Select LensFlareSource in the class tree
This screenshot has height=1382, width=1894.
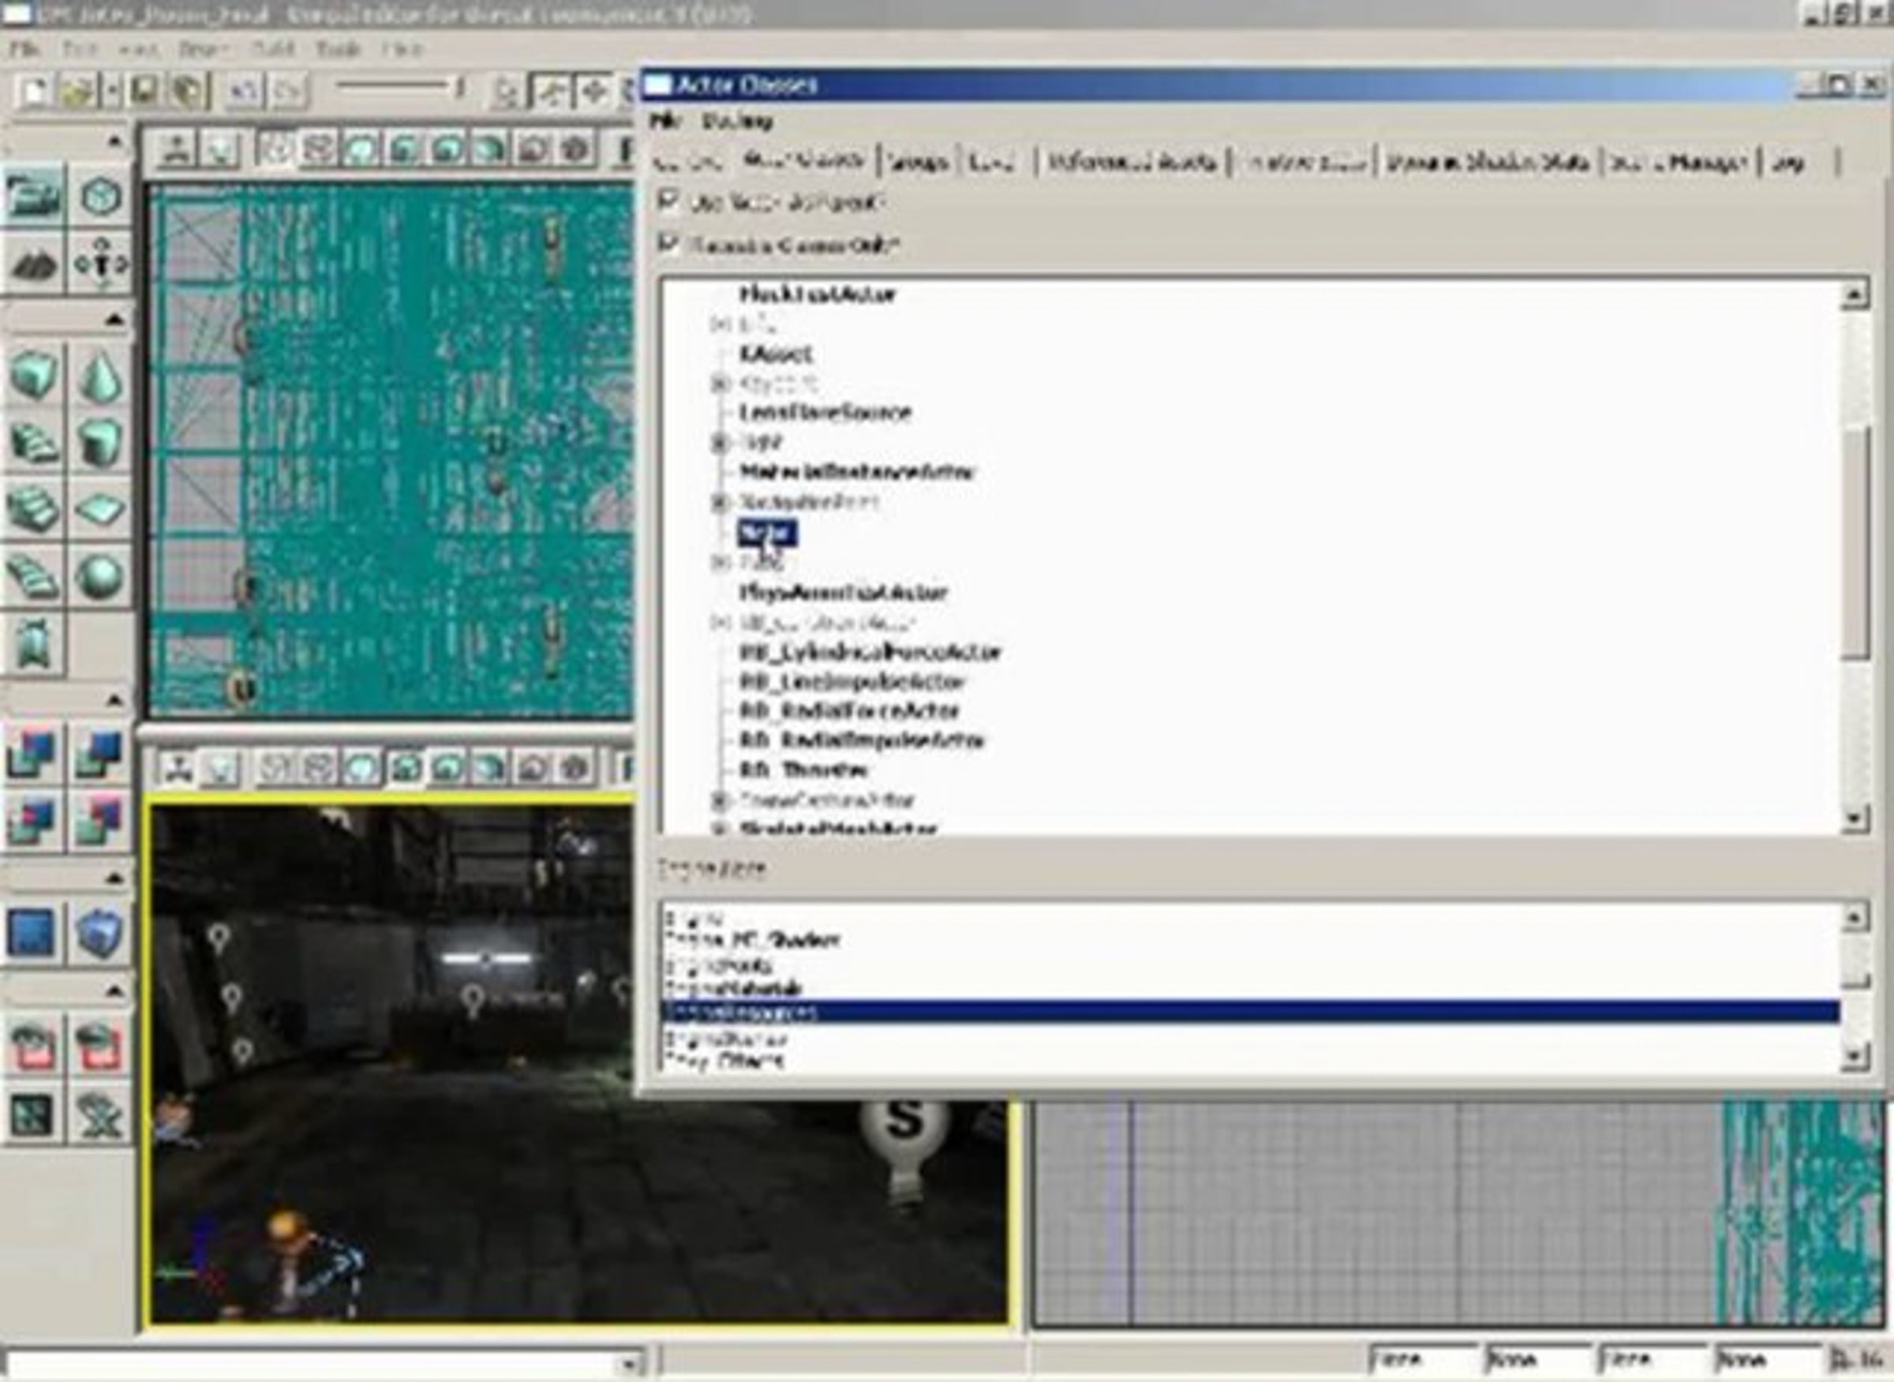[x=825, y=413]
